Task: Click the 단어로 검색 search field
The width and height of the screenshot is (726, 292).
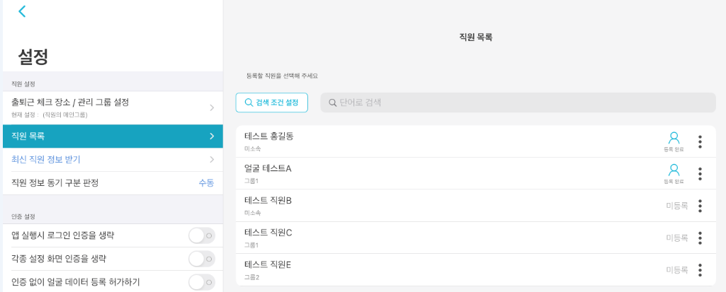Action: tap(517, 103)
